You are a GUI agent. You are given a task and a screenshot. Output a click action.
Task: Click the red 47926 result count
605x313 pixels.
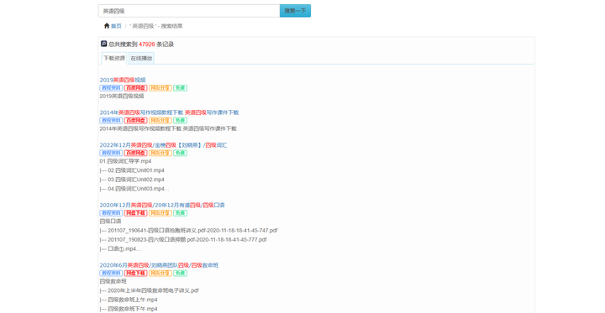tap(146, 44)
